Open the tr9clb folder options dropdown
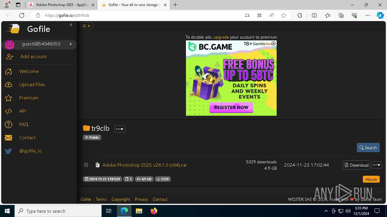387x217 pixels. coord(120,129)
